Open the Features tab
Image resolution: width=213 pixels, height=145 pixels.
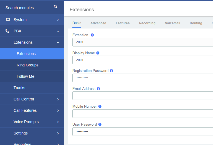pyautogui.click(x=123, y=23)
